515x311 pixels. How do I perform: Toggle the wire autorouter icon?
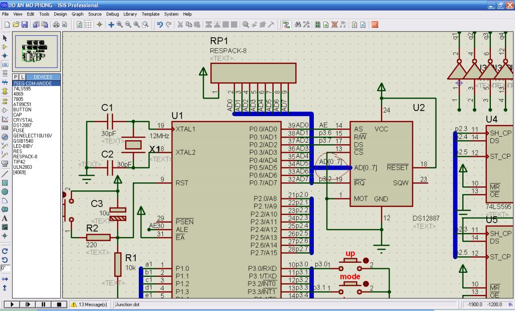pyautogui.click(x=286, y=24)
